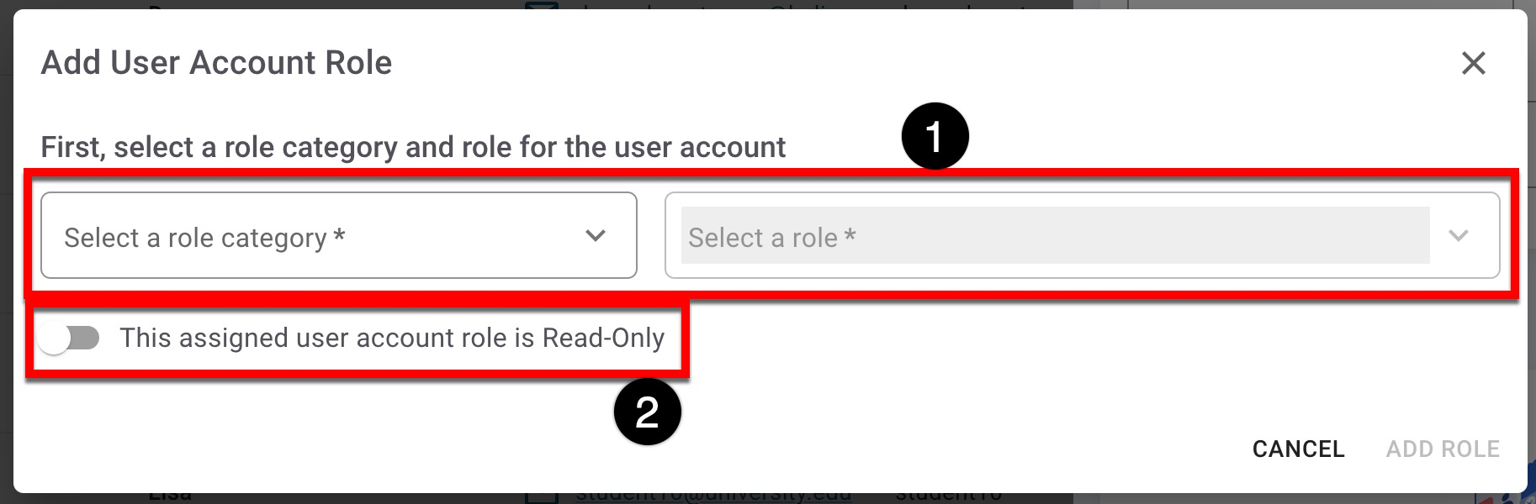Viewport: 1536px width, 504px height.
Task: Click the black number 2 marker
Action: tap(647, 412)
